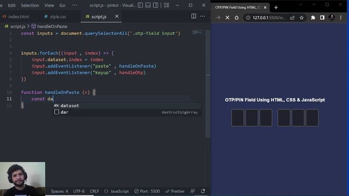Screen dimensions: 349x196
Task: Toggle bottom panel layout icon in title bar
Action: coord(148,5)
